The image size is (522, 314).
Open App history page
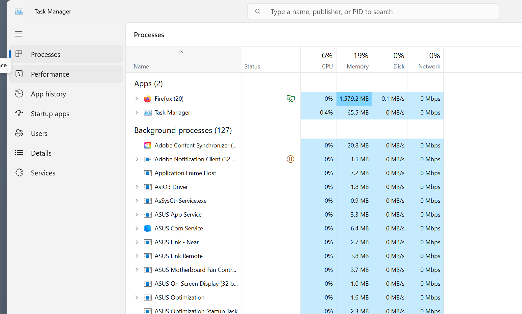tap(66, 93)
